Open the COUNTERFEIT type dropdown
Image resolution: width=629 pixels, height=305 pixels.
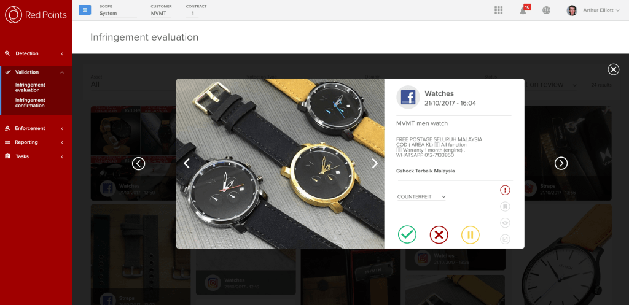(x=421, y=197)
